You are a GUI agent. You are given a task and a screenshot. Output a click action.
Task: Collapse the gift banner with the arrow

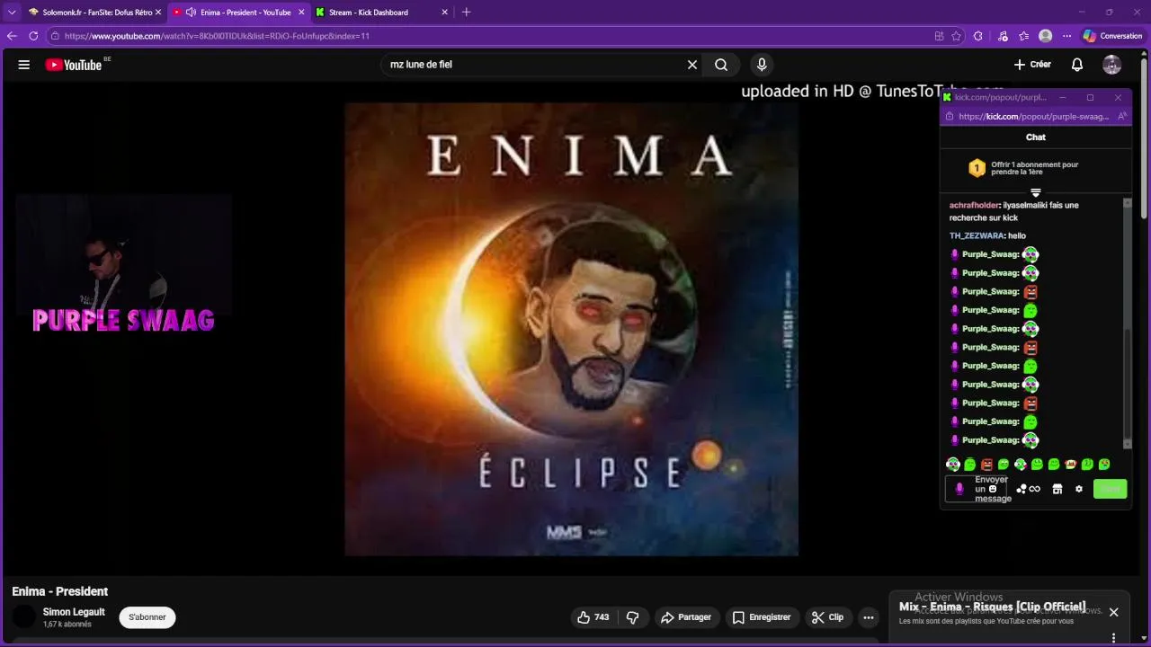(x=1036, y=193)
